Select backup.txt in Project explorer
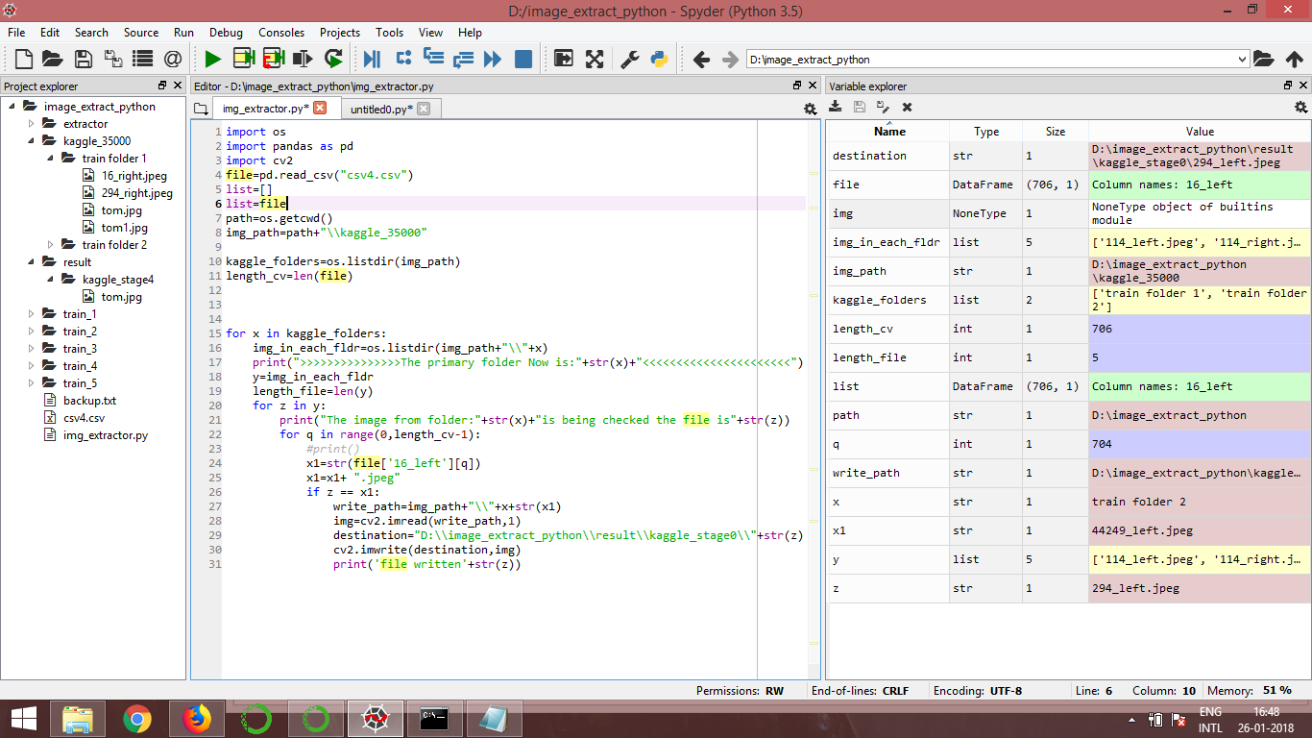The image size is (1312, 738). pyautogui.click(x=89, y=401)
